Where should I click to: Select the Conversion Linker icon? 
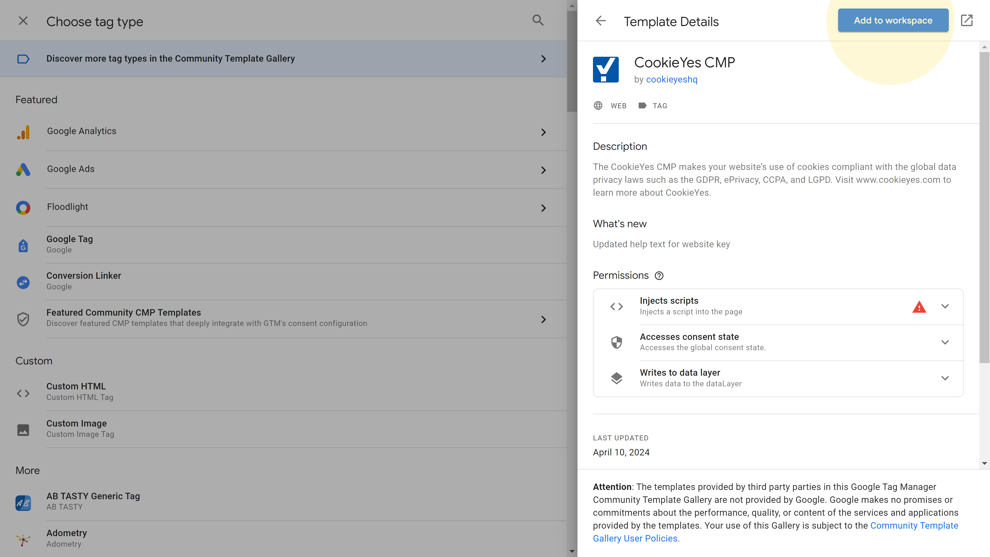click(23, 283)
